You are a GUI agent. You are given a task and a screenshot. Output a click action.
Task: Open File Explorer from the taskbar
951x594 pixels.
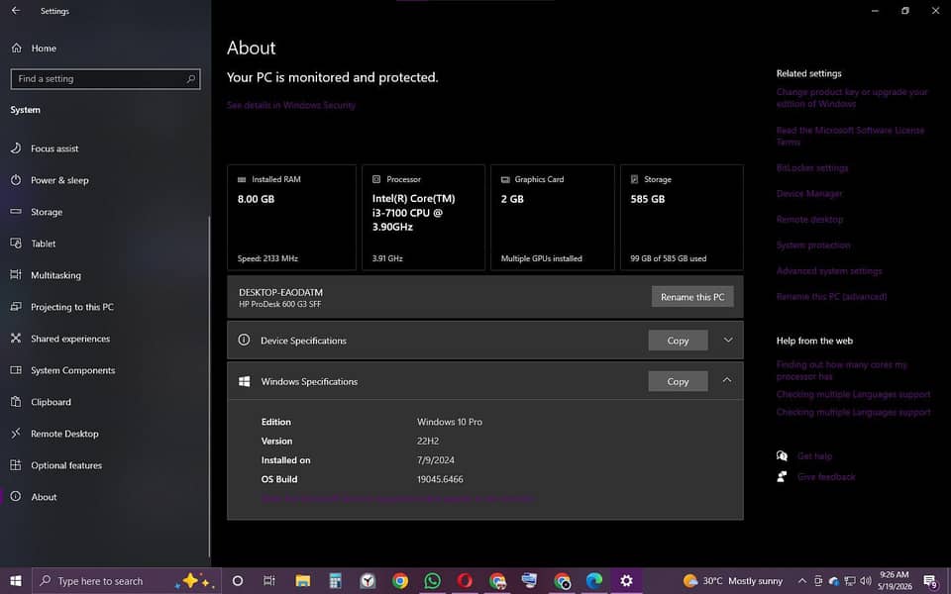point(303,581)
